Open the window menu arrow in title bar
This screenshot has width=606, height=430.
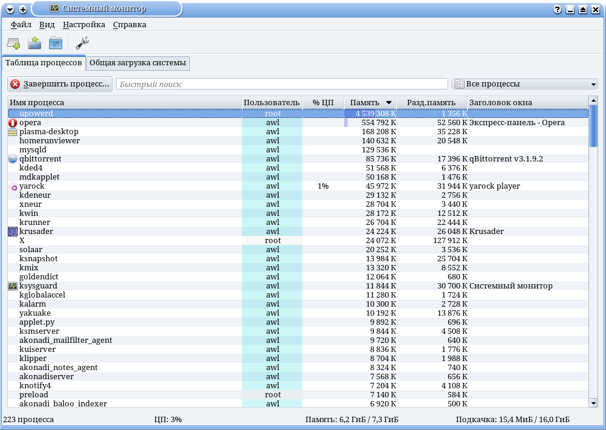tap(10, 10)
